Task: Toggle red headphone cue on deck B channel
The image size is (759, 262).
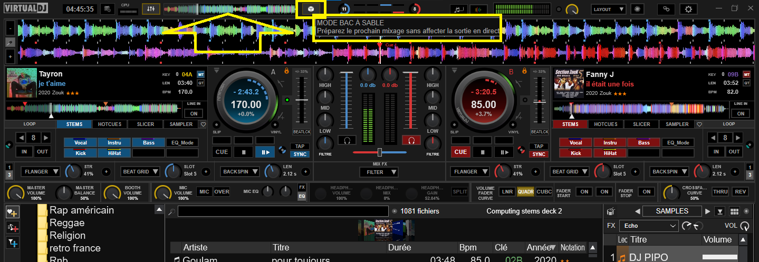Action: point(411,140)
